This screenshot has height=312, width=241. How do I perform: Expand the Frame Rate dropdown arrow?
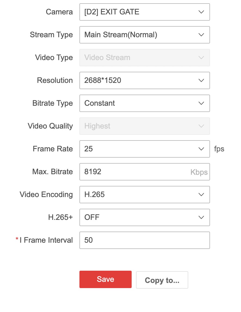point(201,149)
